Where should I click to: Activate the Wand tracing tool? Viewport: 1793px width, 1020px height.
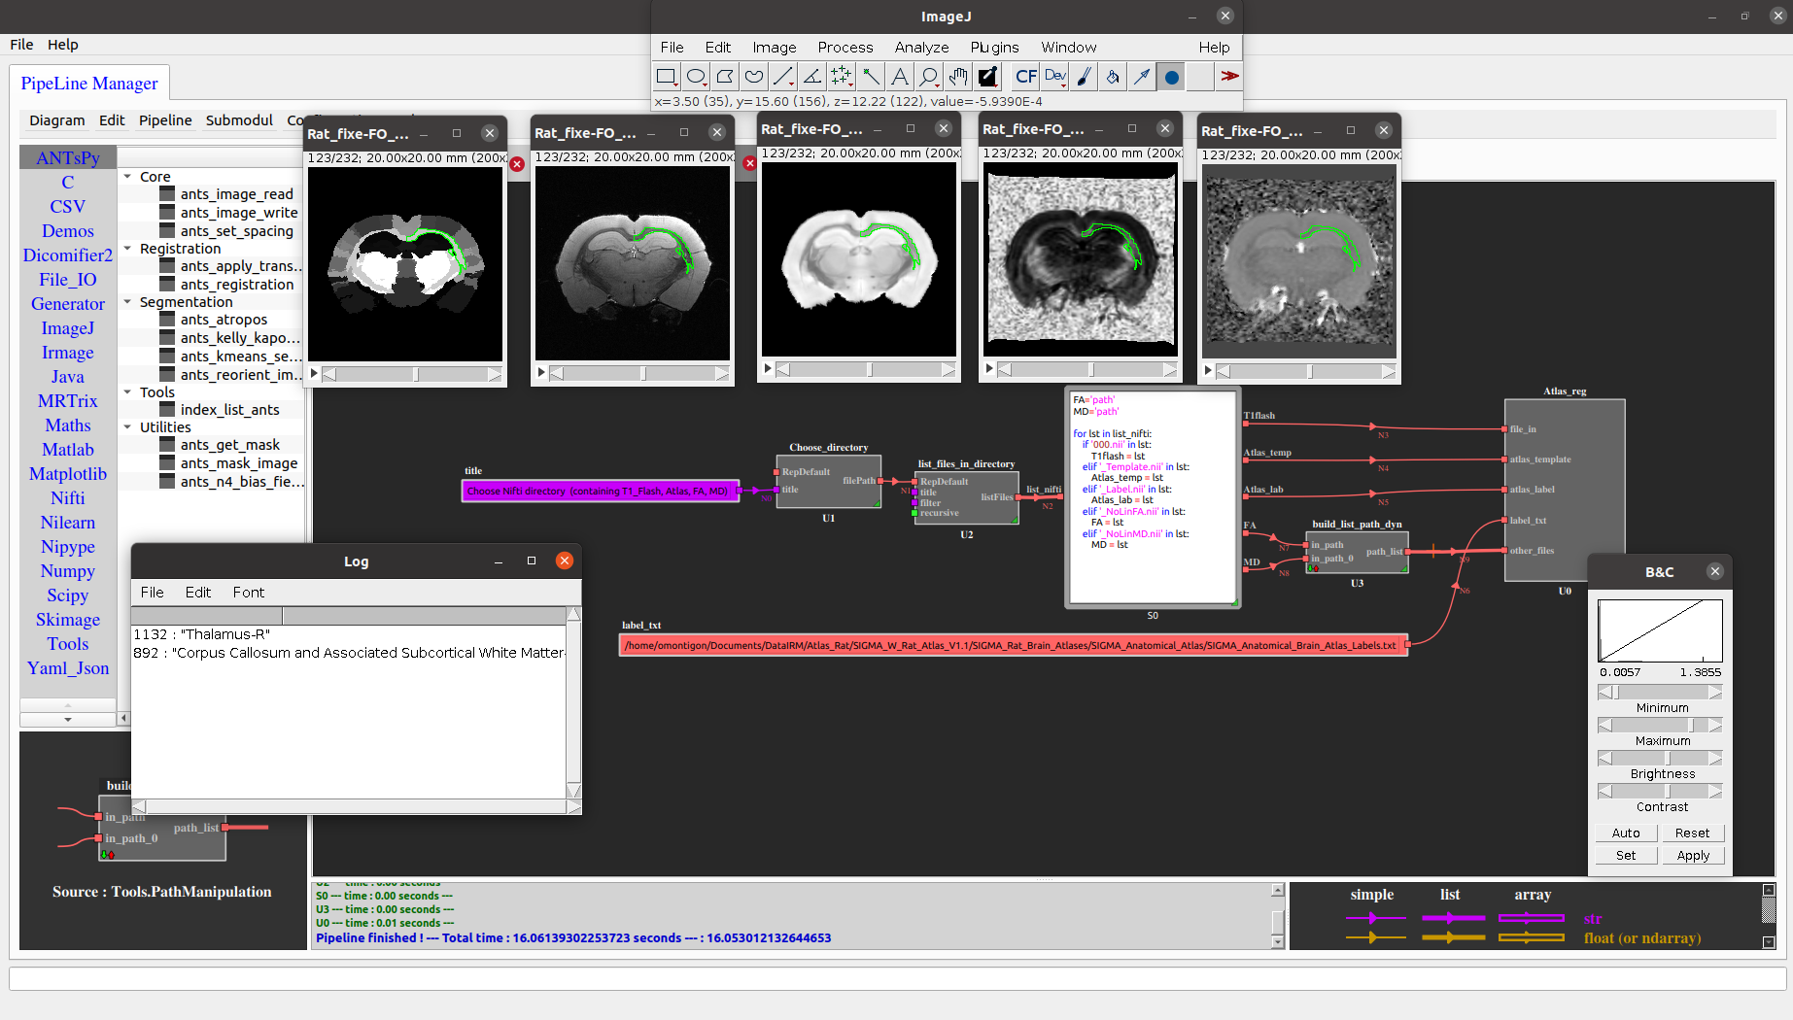coord(871,77)
